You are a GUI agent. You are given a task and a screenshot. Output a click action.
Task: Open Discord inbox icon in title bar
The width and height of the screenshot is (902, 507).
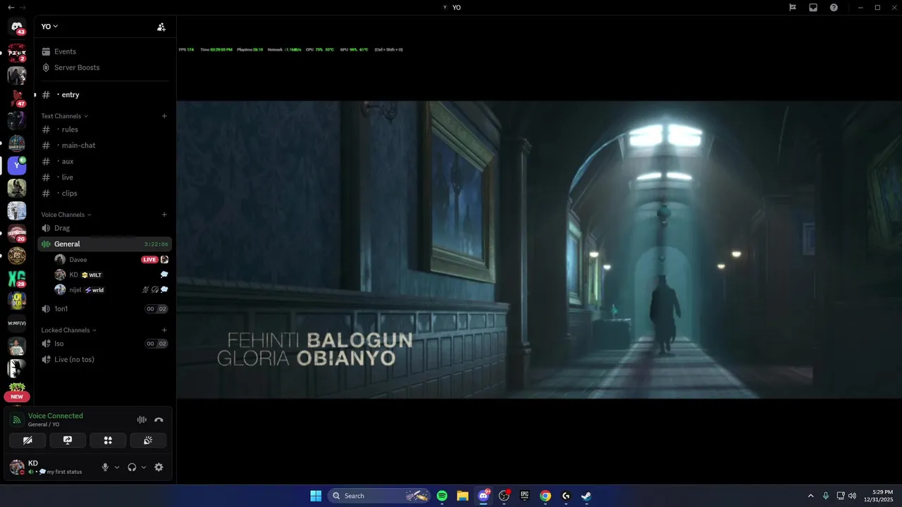click(813, 7)
